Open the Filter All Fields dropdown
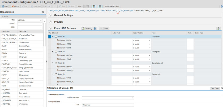This screenshot has width=223, height=107. [30, 20]
